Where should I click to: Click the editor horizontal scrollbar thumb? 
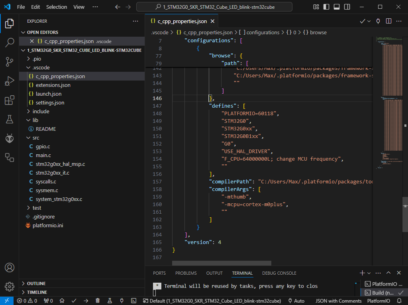tap(222, 263)
